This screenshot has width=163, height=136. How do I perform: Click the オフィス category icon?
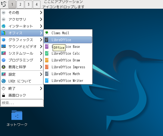4,33
